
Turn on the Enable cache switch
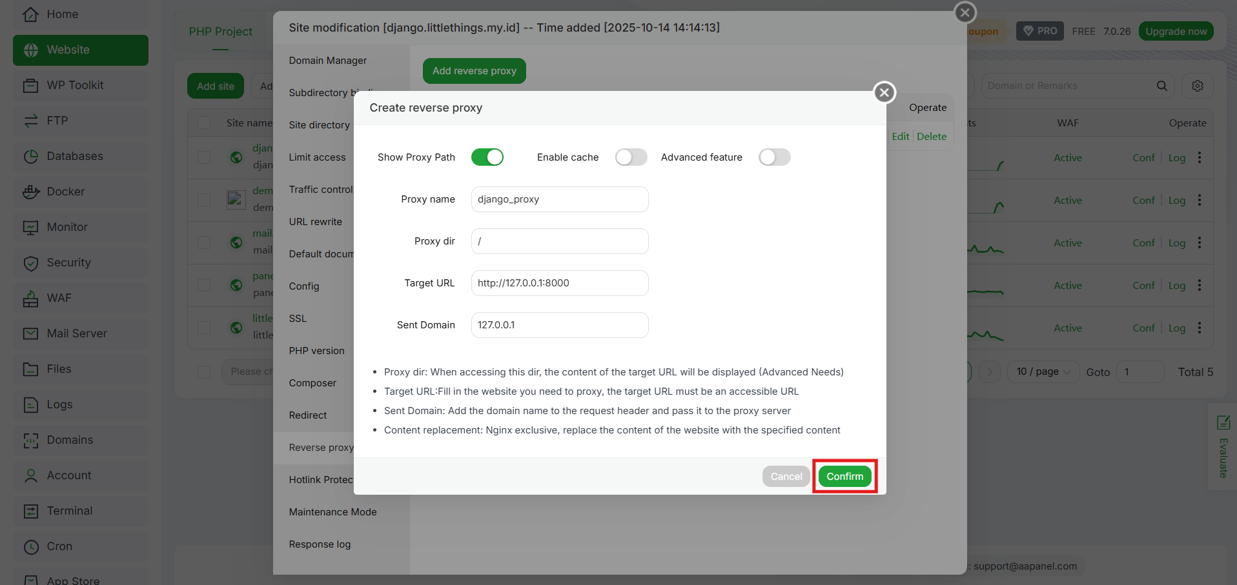click(x=631, y=157)
